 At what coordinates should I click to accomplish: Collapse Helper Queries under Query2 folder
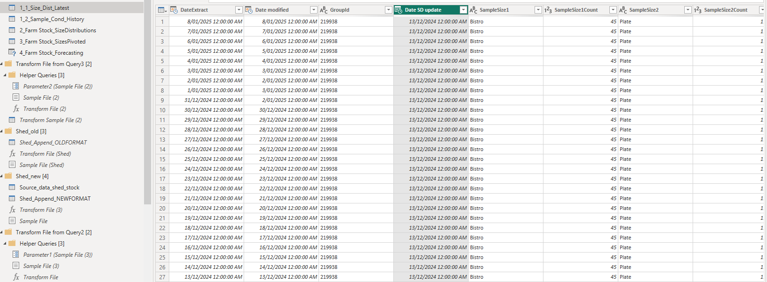[5, 244]
